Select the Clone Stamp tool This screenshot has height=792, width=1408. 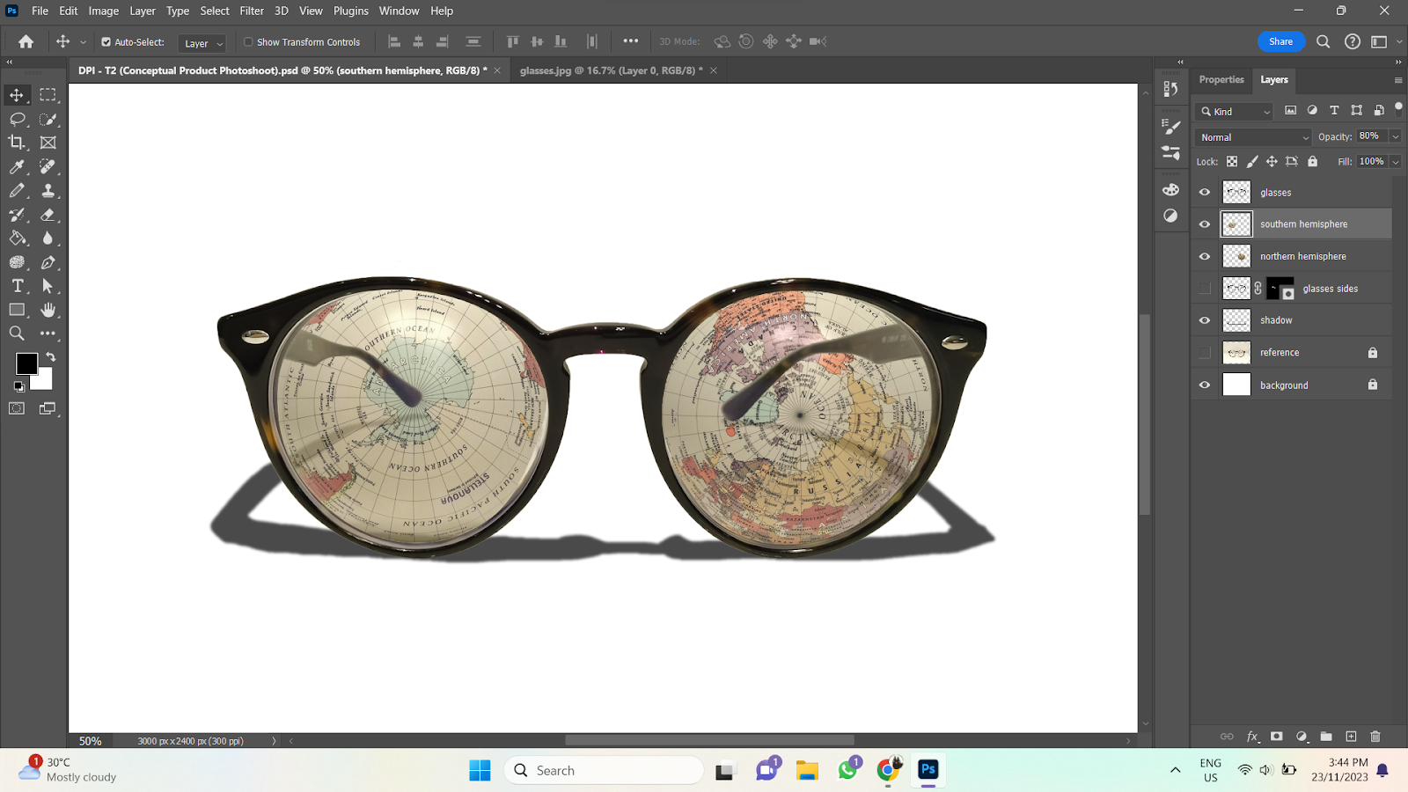[48, 190]
